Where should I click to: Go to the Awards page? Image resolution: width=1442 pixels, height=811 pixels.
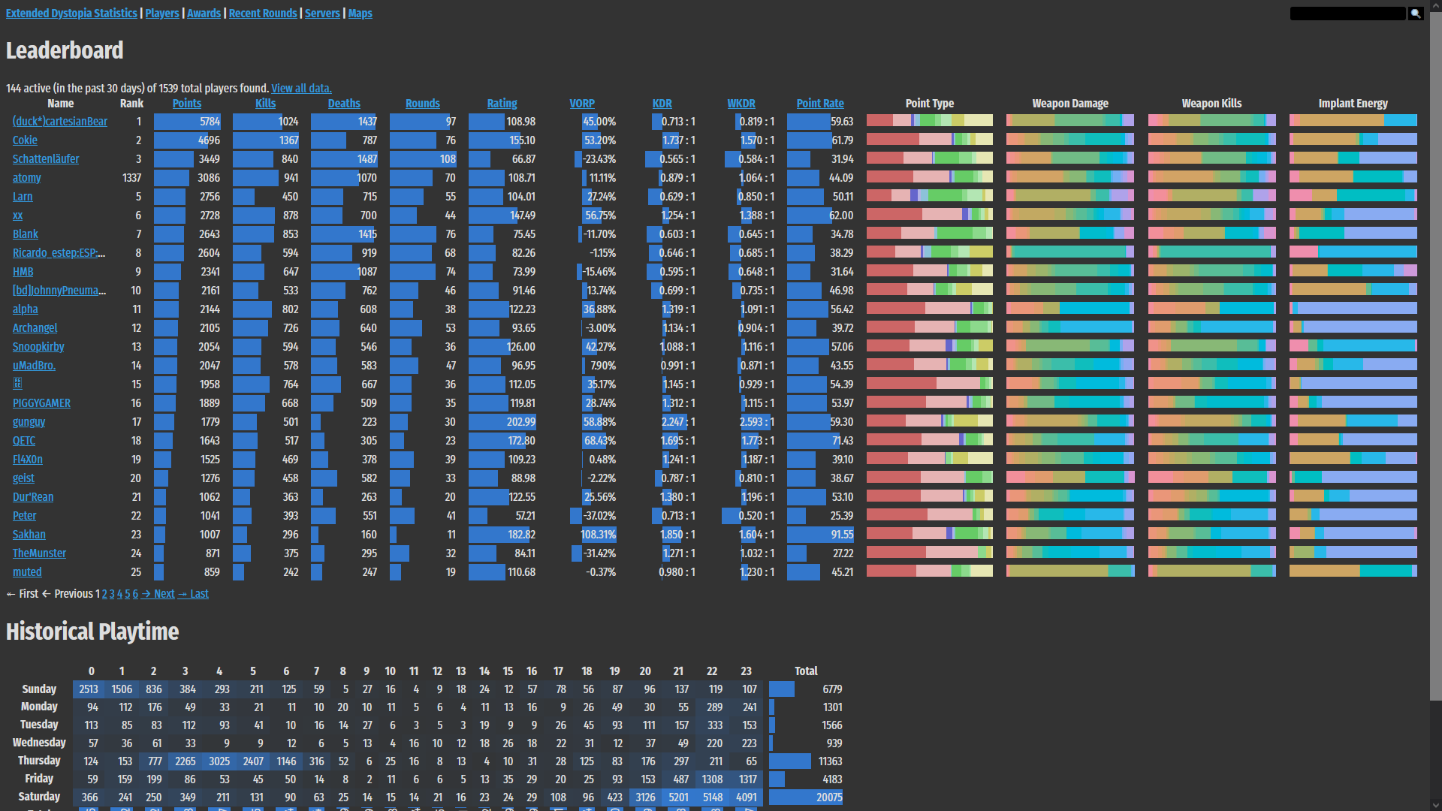click(204, 14)
